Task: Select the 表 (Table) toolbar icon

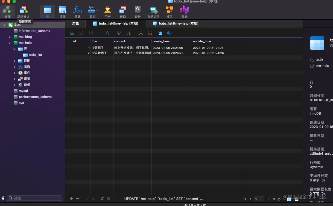Action: click(x=48, y=12)
